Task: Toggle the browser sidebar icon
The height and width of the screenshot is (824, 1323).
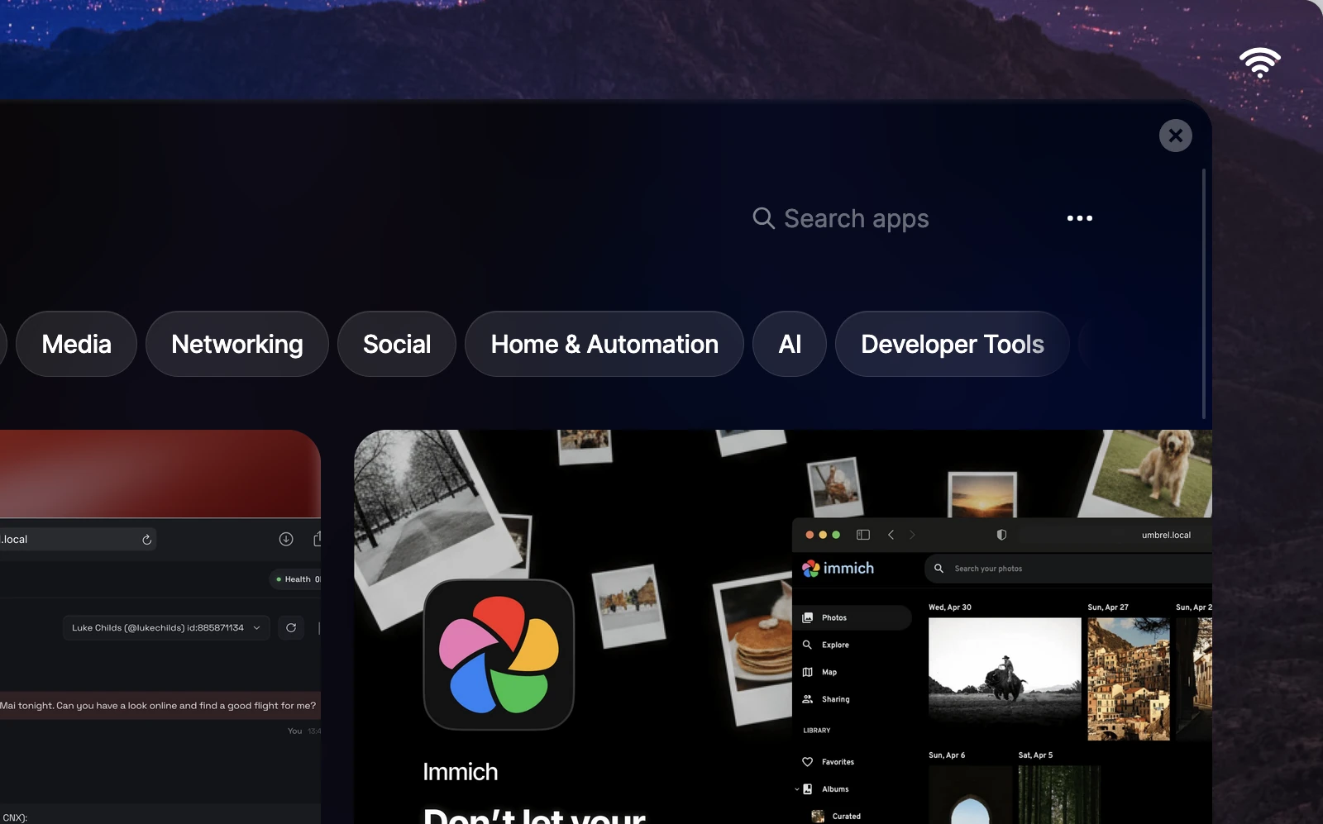Action: coord(862,535)
